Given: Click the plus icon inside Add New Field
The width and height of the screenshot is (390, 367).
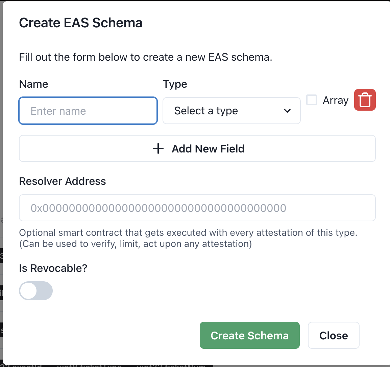Looking at the screenshot, I should (x=158, y=148).
